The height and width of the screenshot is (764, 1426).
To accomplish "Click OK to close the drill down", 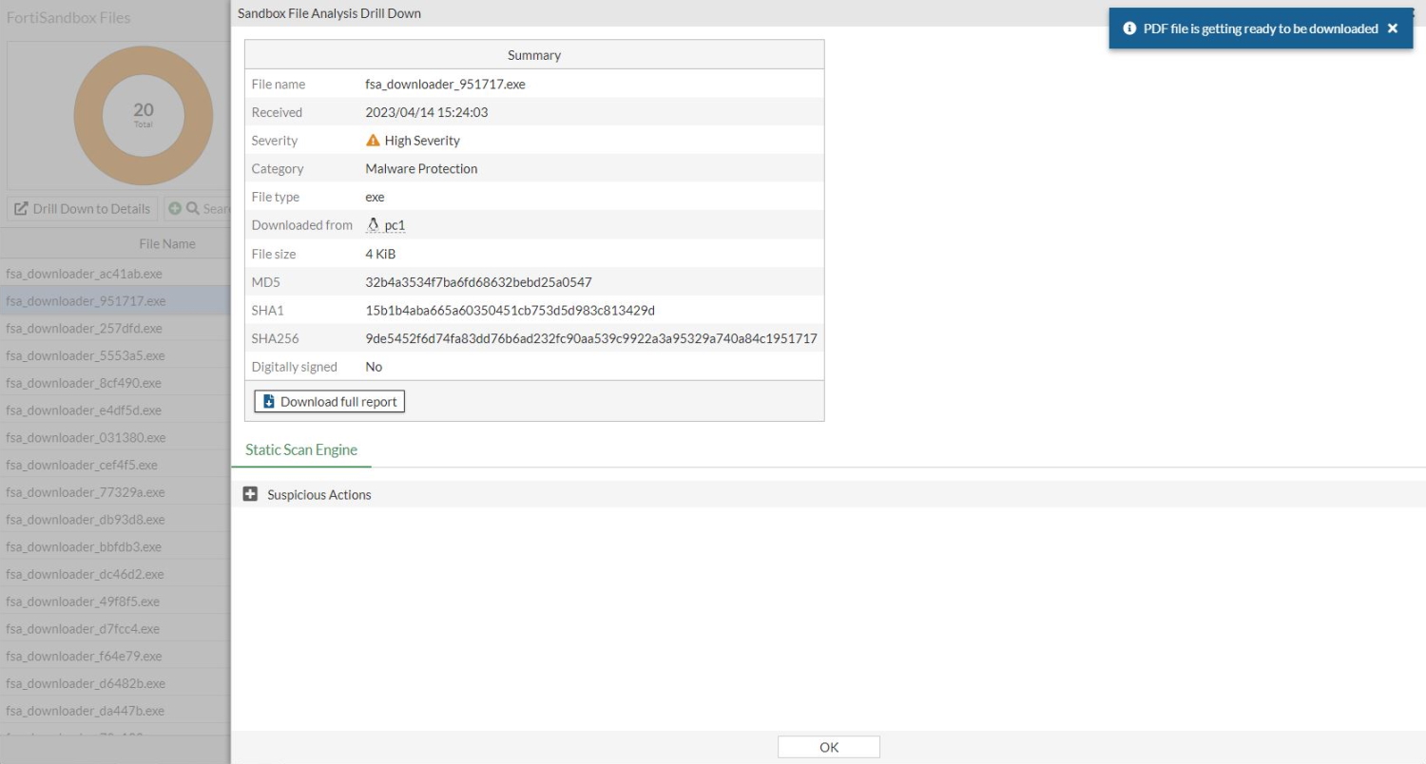I will pyautogui.click(x=828, y=746).
